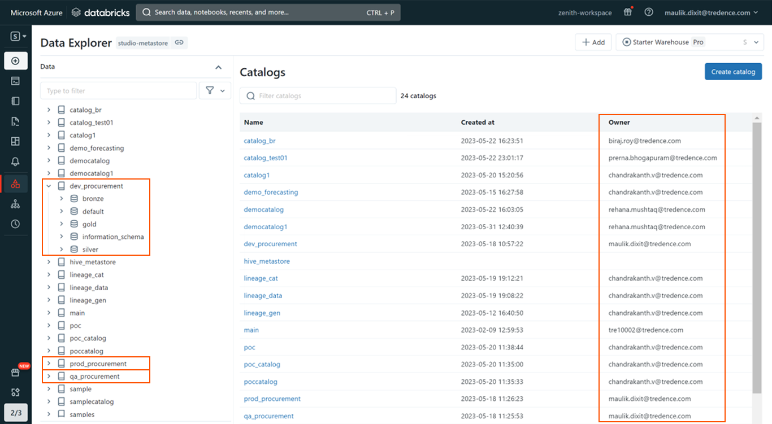The width and height of the screenshot is (772, 424).
Task: Expand the catalog_br tree node
Action: click(x=49, y=110)
